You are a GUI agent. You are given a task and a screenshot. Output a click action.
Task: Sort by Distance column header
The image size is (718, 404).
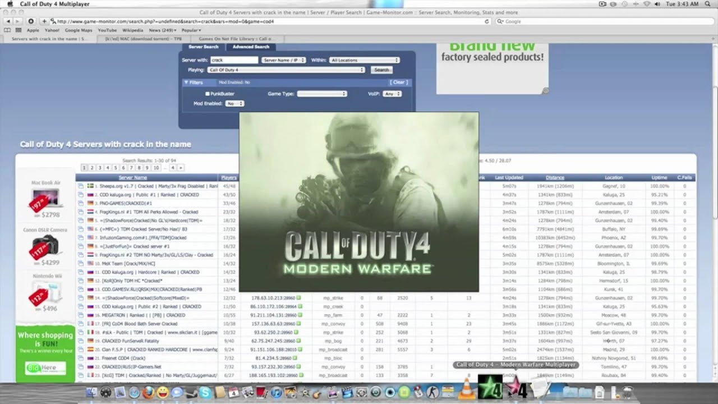[x=555, y=177]
